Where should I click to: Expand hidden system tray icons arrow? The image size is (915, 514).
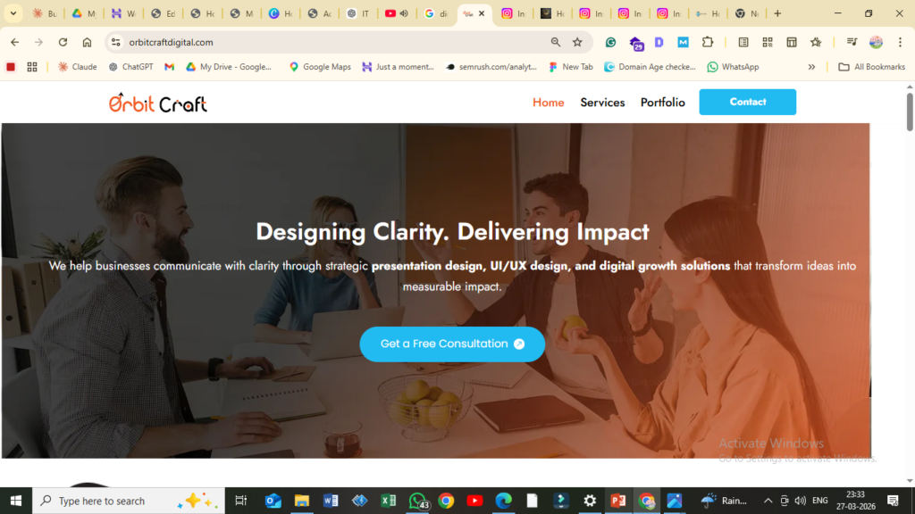click(x=768, y=501)
